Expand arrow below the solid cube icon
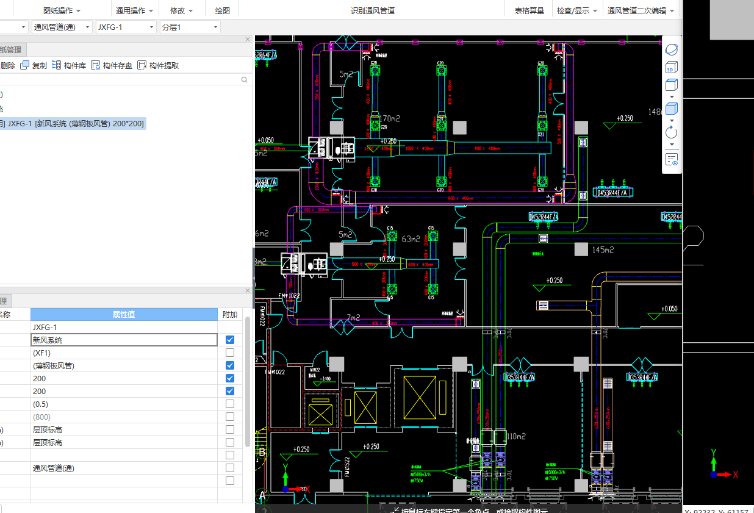 672,120
